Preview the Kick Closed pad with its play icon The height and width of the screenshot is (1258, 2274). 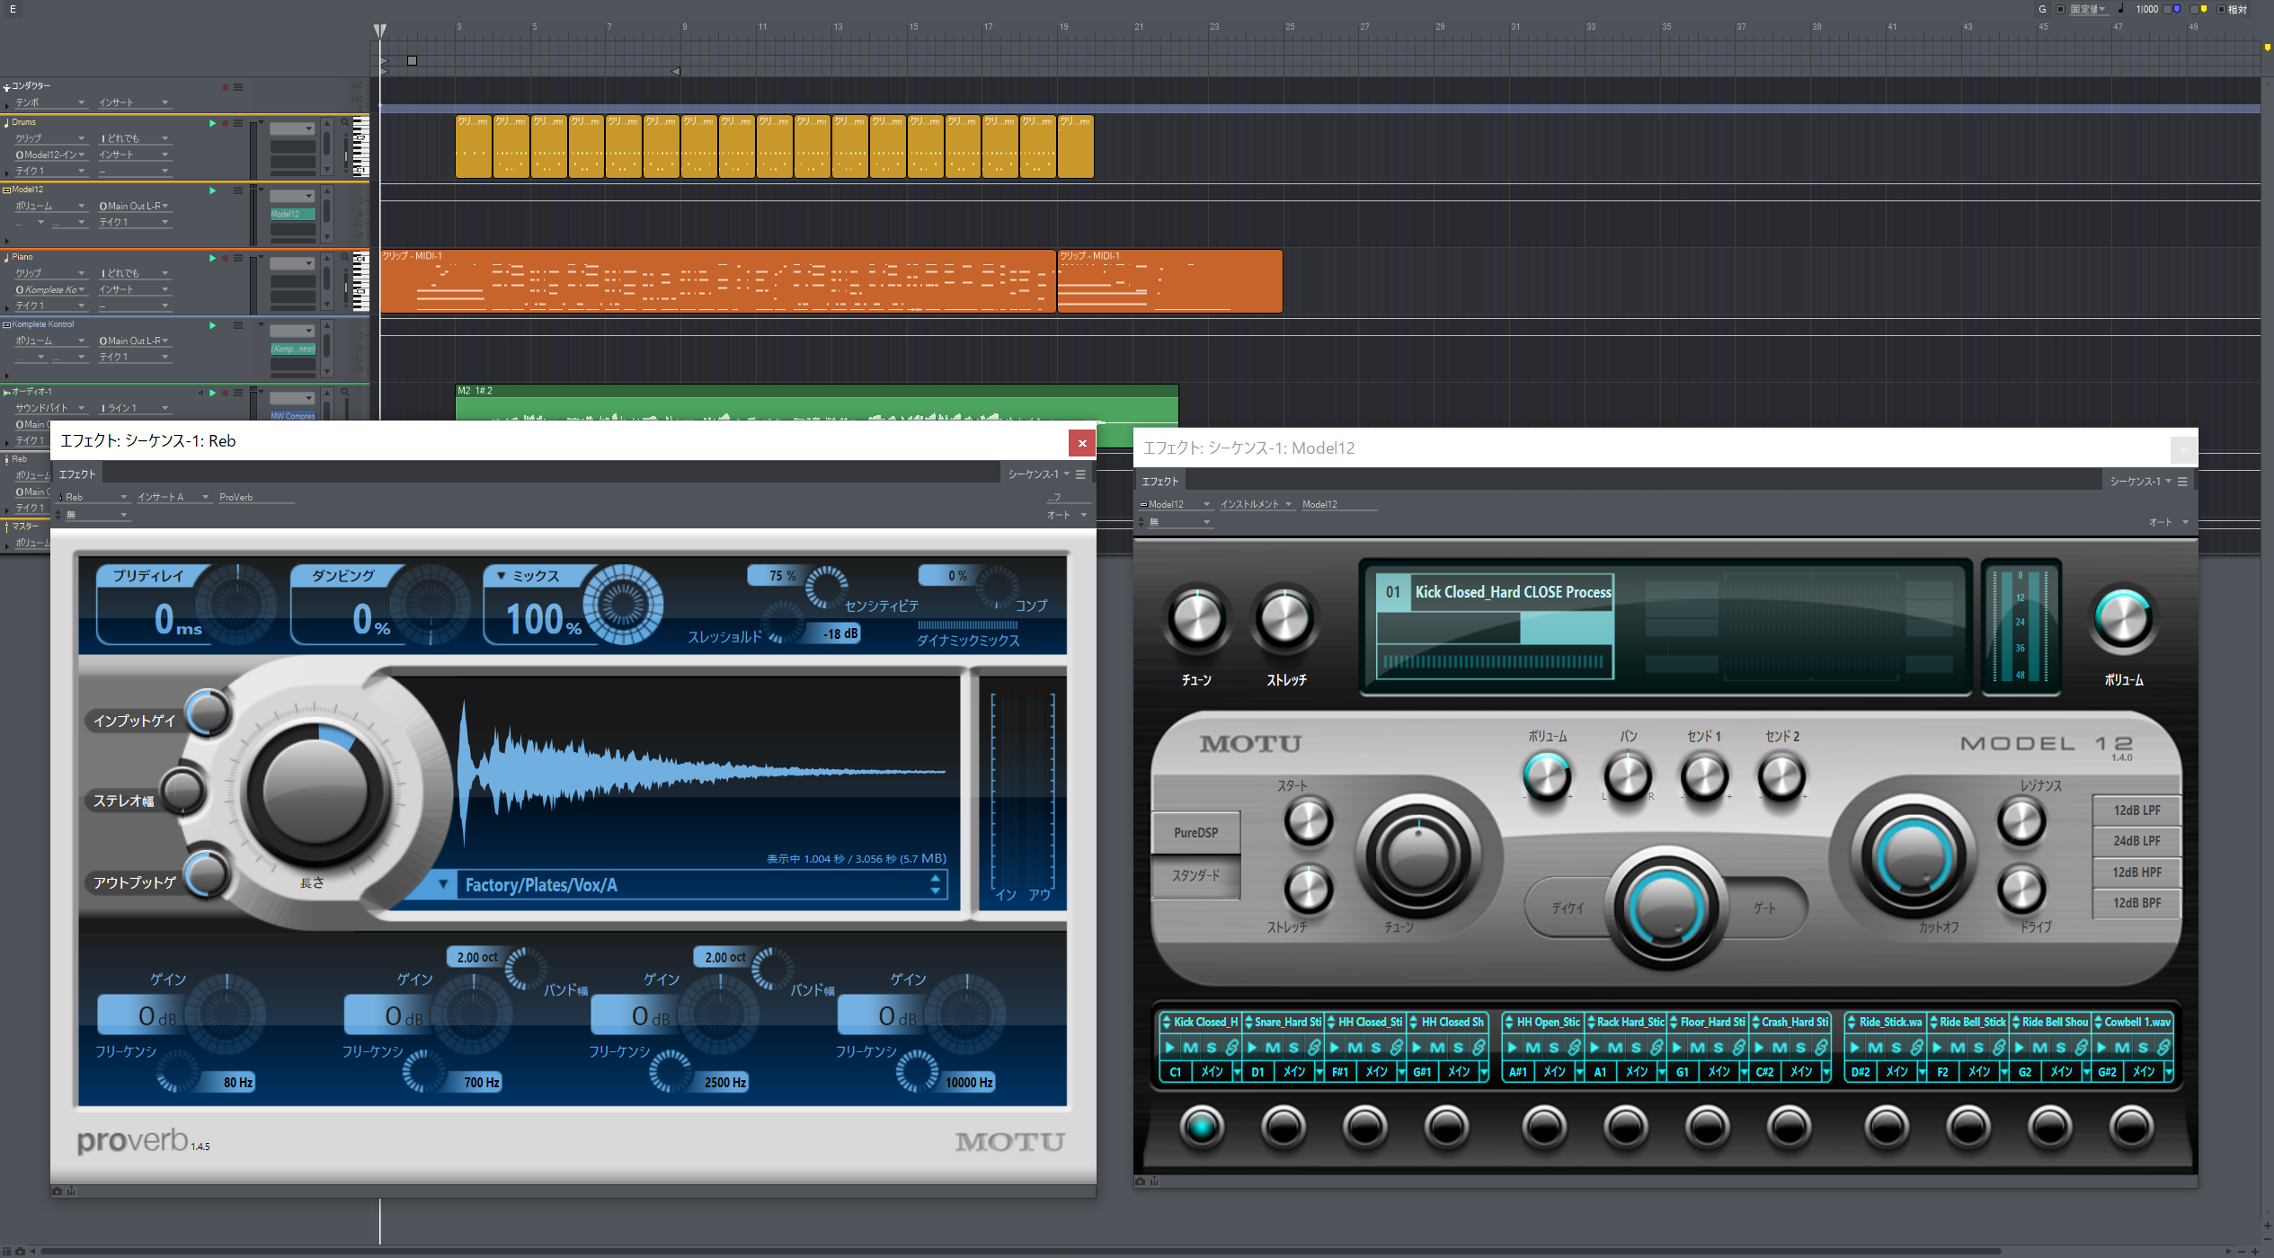pos(1169,1047)
